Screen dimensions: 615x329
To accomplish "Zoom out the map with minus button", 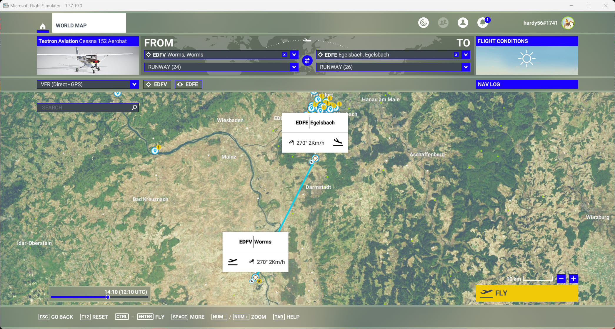I will tap(561, 279).
